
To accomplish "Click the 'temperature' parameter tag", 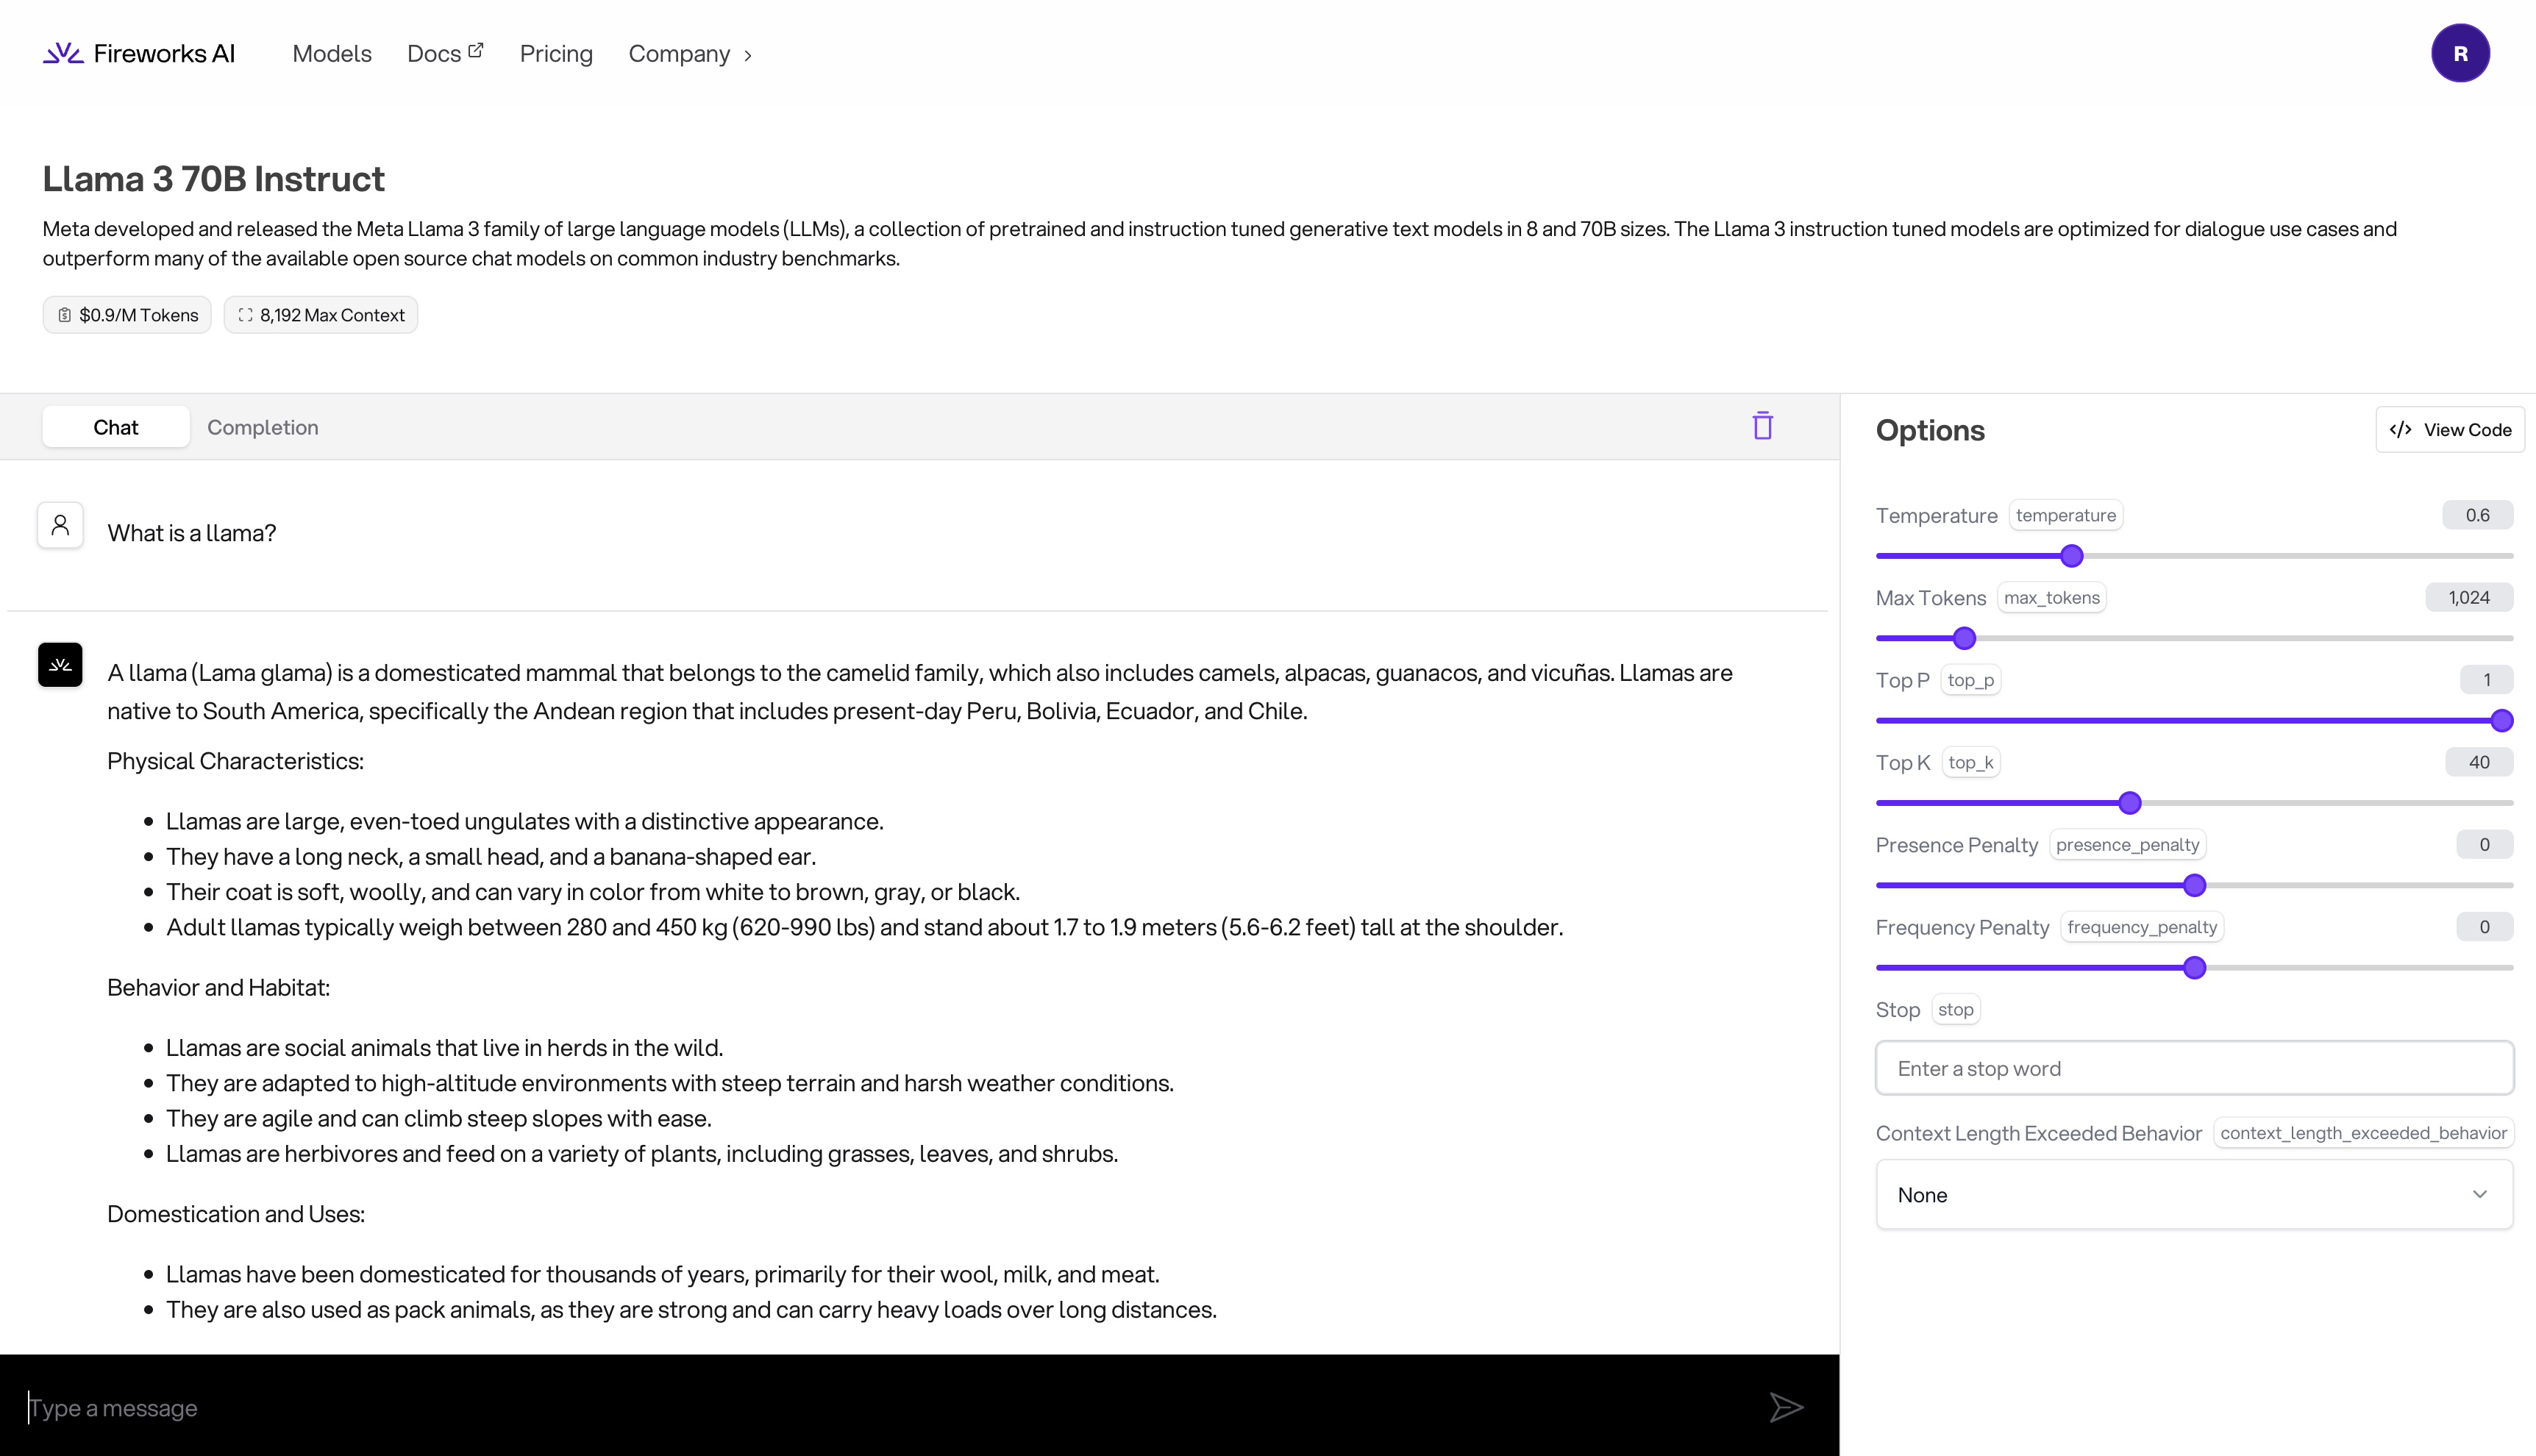I will click(2066, 515).
